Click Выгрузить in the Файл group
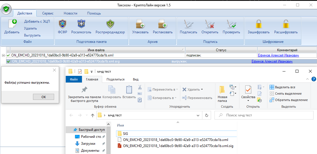317x154 pixels. [32, 35]
